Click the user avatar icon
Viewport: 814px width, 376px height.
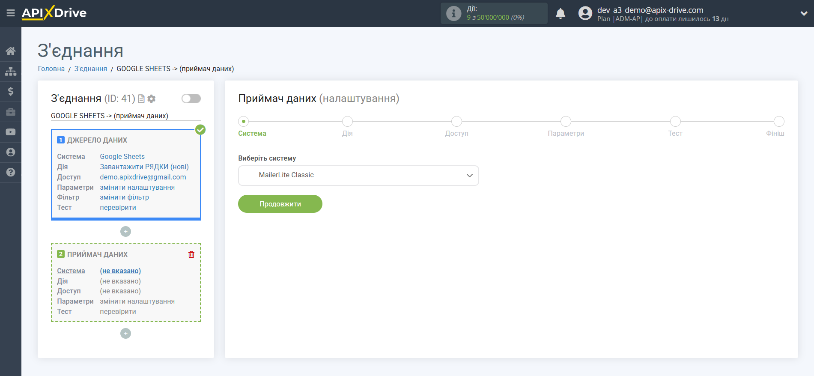tap(585, 13)
